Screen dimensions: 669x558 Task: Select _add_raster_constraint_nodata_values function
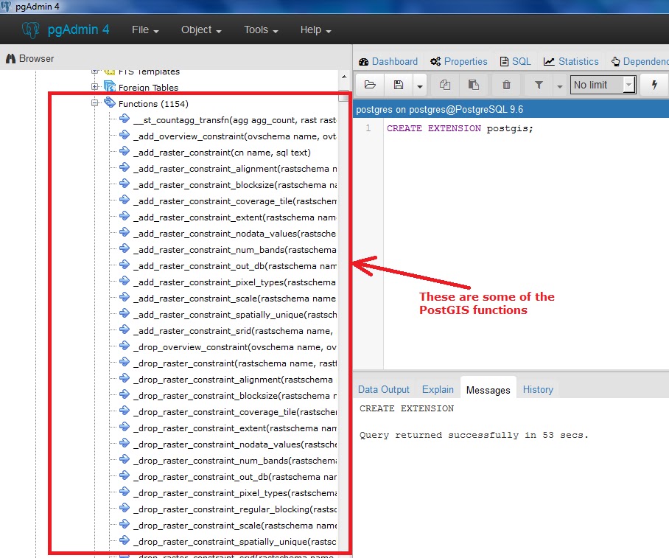coord(234,234)
